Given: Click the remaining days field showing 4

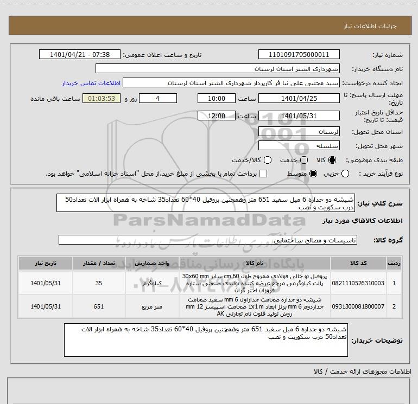Looking at the screenshot, I should (158, 98).
